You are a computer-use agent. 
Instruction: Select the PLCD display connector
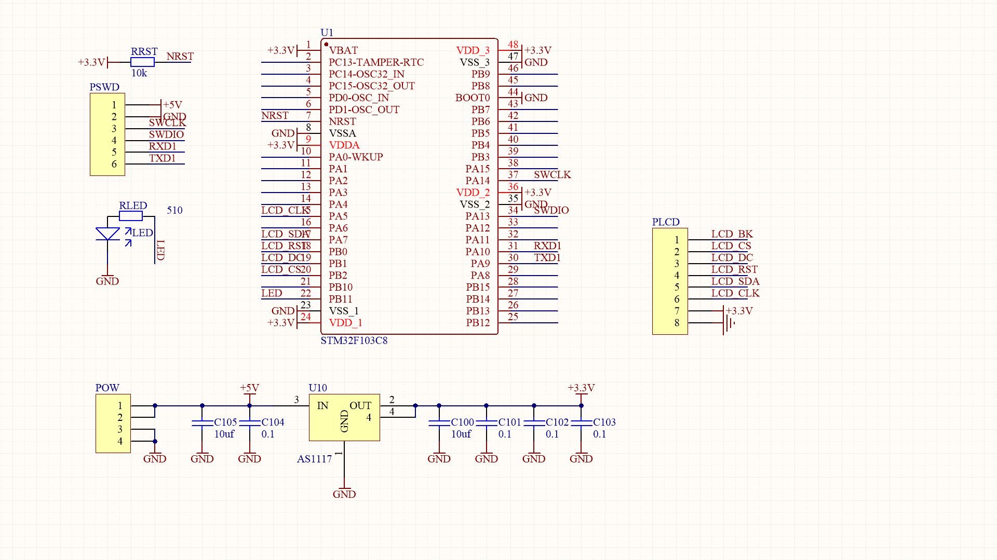[x=670, y=281]
